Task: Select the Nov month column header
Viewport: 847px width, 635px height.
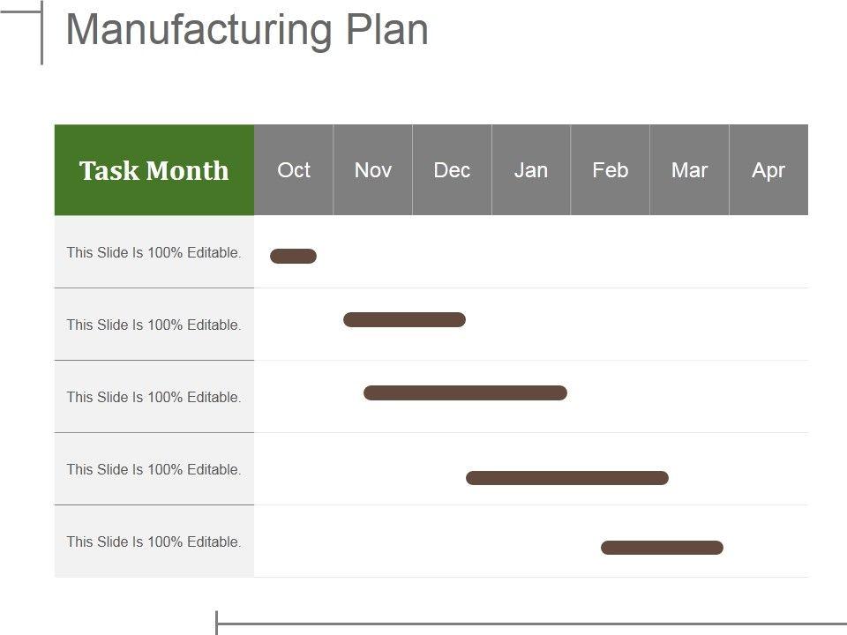Action: point(372,170)
